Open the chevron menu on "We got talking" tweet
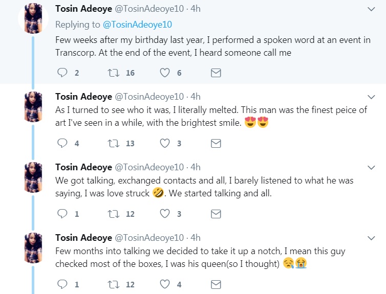The image size is (386, 294). (372, 167)
